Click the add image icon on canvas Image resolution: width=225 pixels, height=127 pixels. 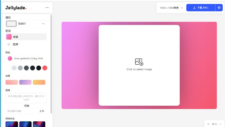click(x=139, y=62)
